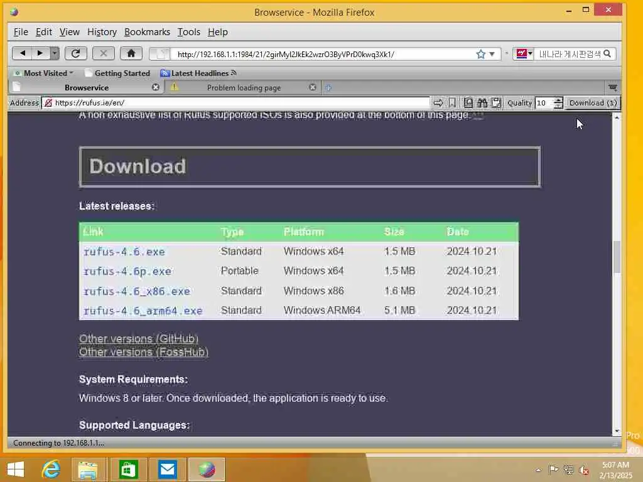The image size is (643, 482).
Task: Switch to the Browservice tab
Action: click(87, 87)
